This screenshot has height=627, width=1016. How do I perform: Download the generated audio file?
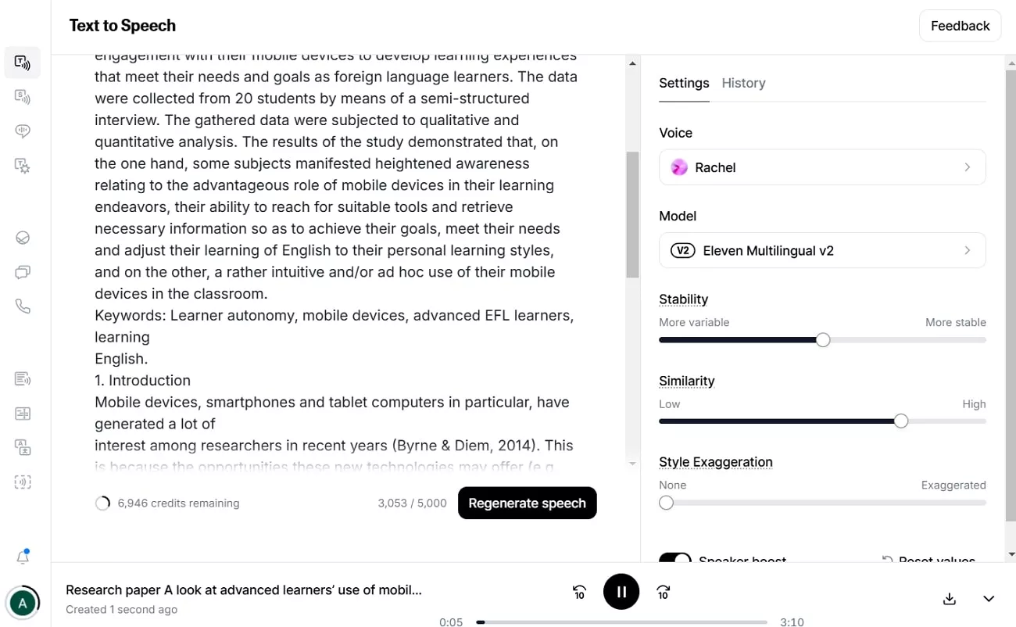pyautogui.click(x=949, y=598)
